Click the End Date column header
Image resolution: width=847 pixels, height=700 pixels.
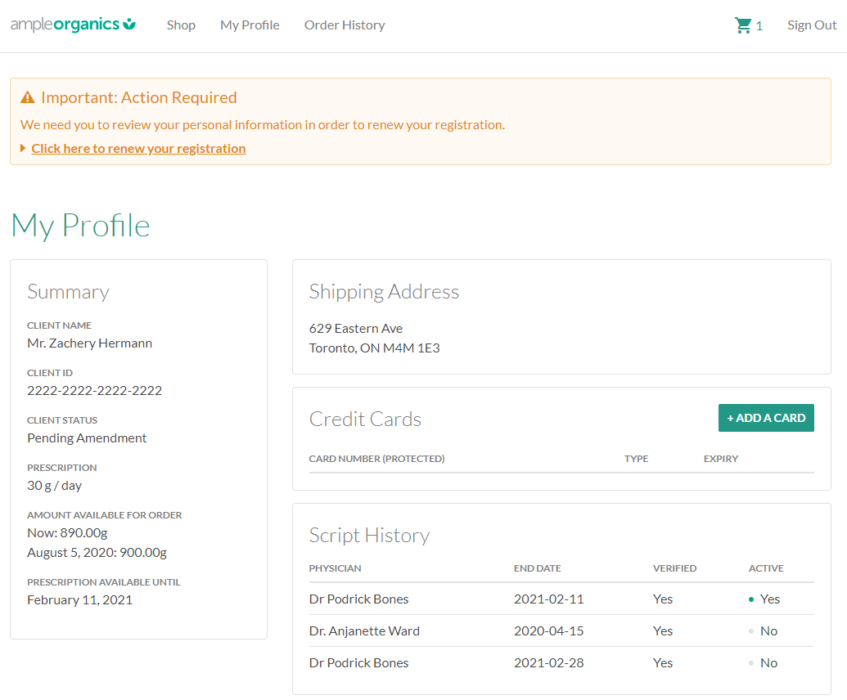537,568
